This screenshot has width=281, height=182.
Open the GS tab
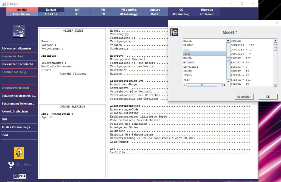[x=181, y=10]
